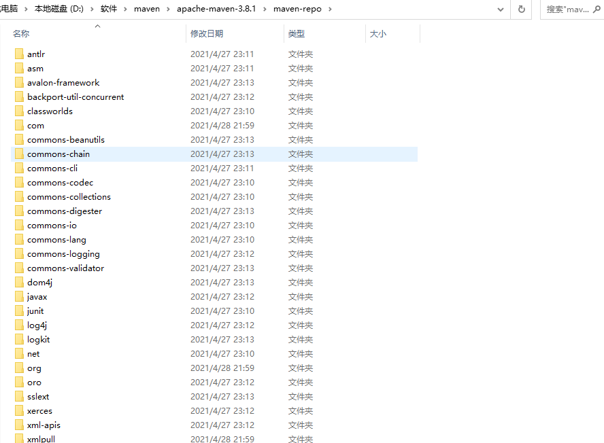This screenshot has width=604, height=443.
Task: Click the oro folder icon
Action: coord(19,382)
